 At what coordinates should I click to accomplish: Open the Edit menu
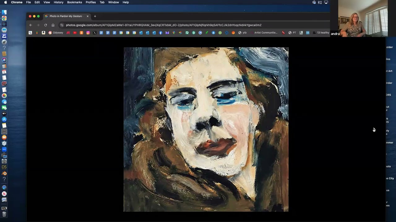pyautogui.click(x=37, y=2)
